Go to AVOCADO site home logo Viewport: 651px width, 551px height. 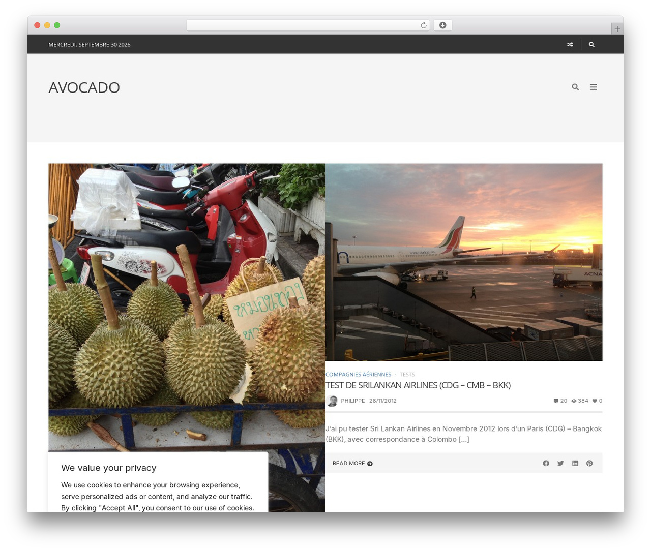[84, 87]
